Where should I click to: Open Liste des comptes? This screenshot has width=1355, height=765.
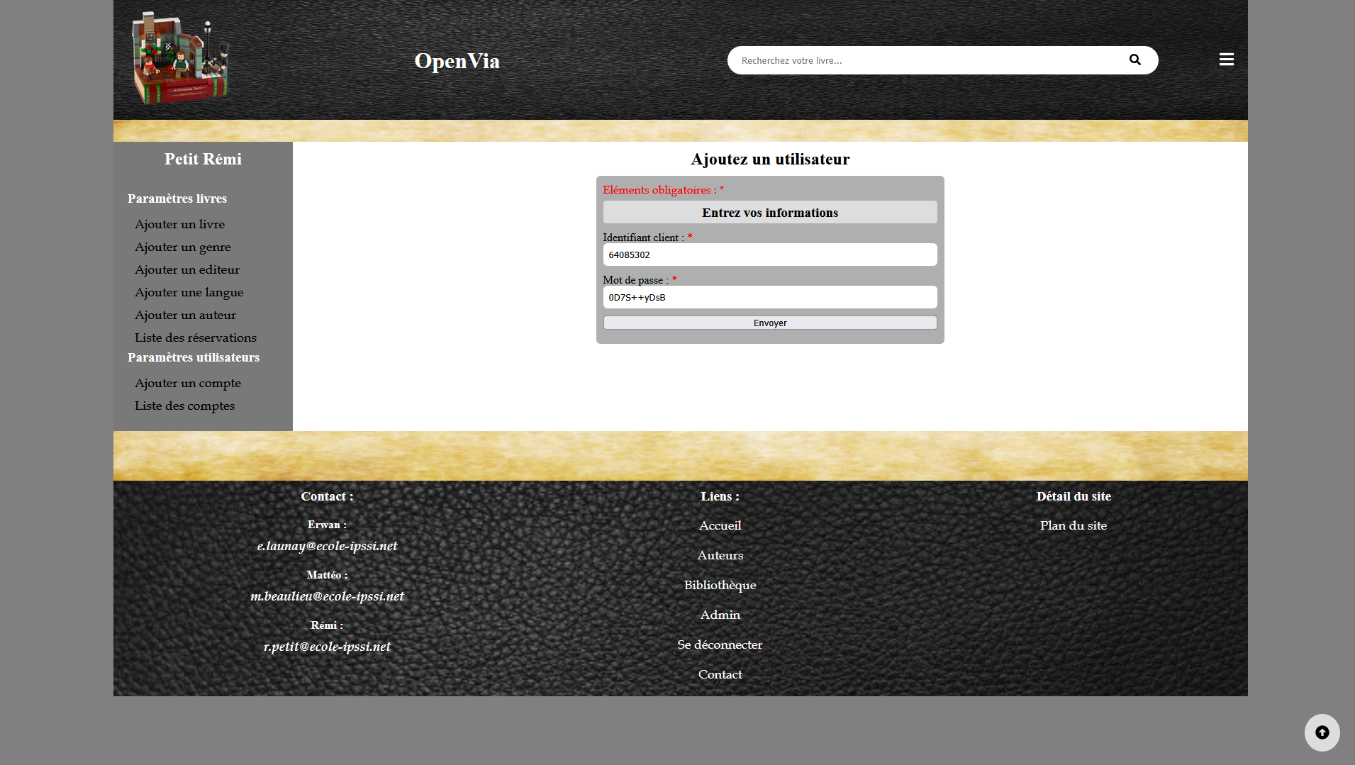(184, 406)
